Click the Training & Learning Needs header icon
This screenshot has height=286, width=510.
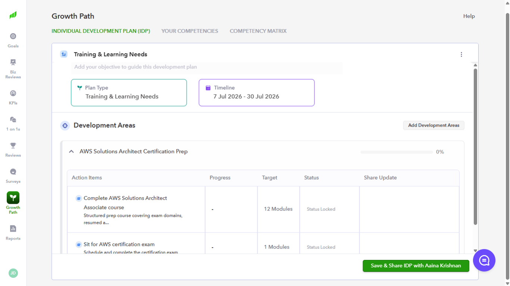tap(64, 54)
